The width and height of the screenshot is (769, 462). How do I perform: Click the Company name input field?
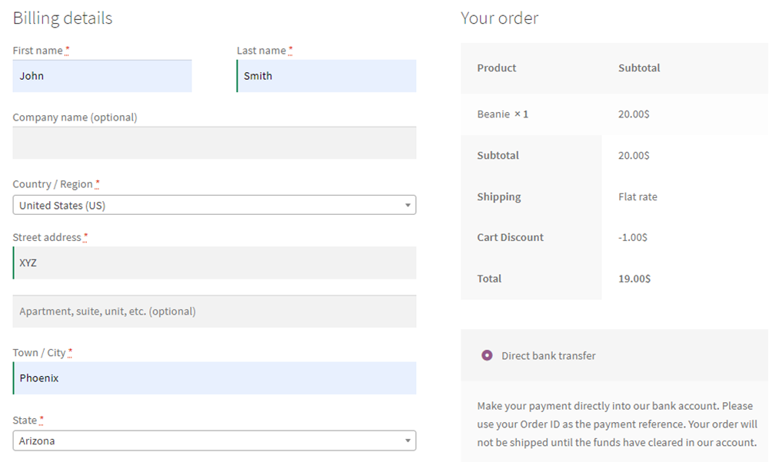[215, 143]
